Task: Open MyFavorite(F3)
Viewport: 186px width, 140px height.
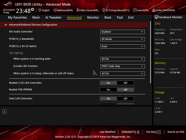Action: 63,10
